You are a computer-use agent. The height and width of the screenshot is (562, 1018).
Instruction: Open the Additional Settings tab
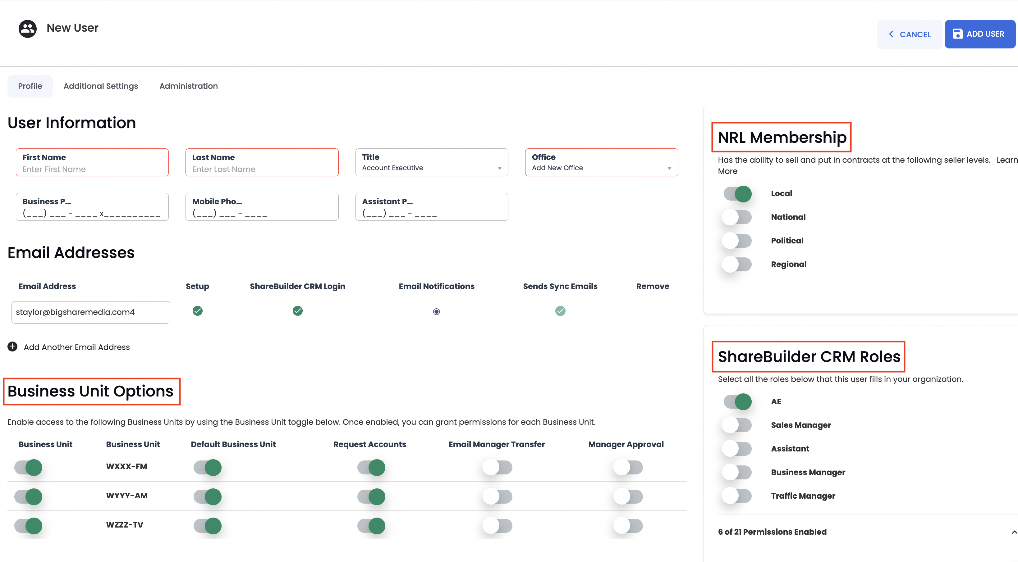pyautogui.click(x=101, y=86)
